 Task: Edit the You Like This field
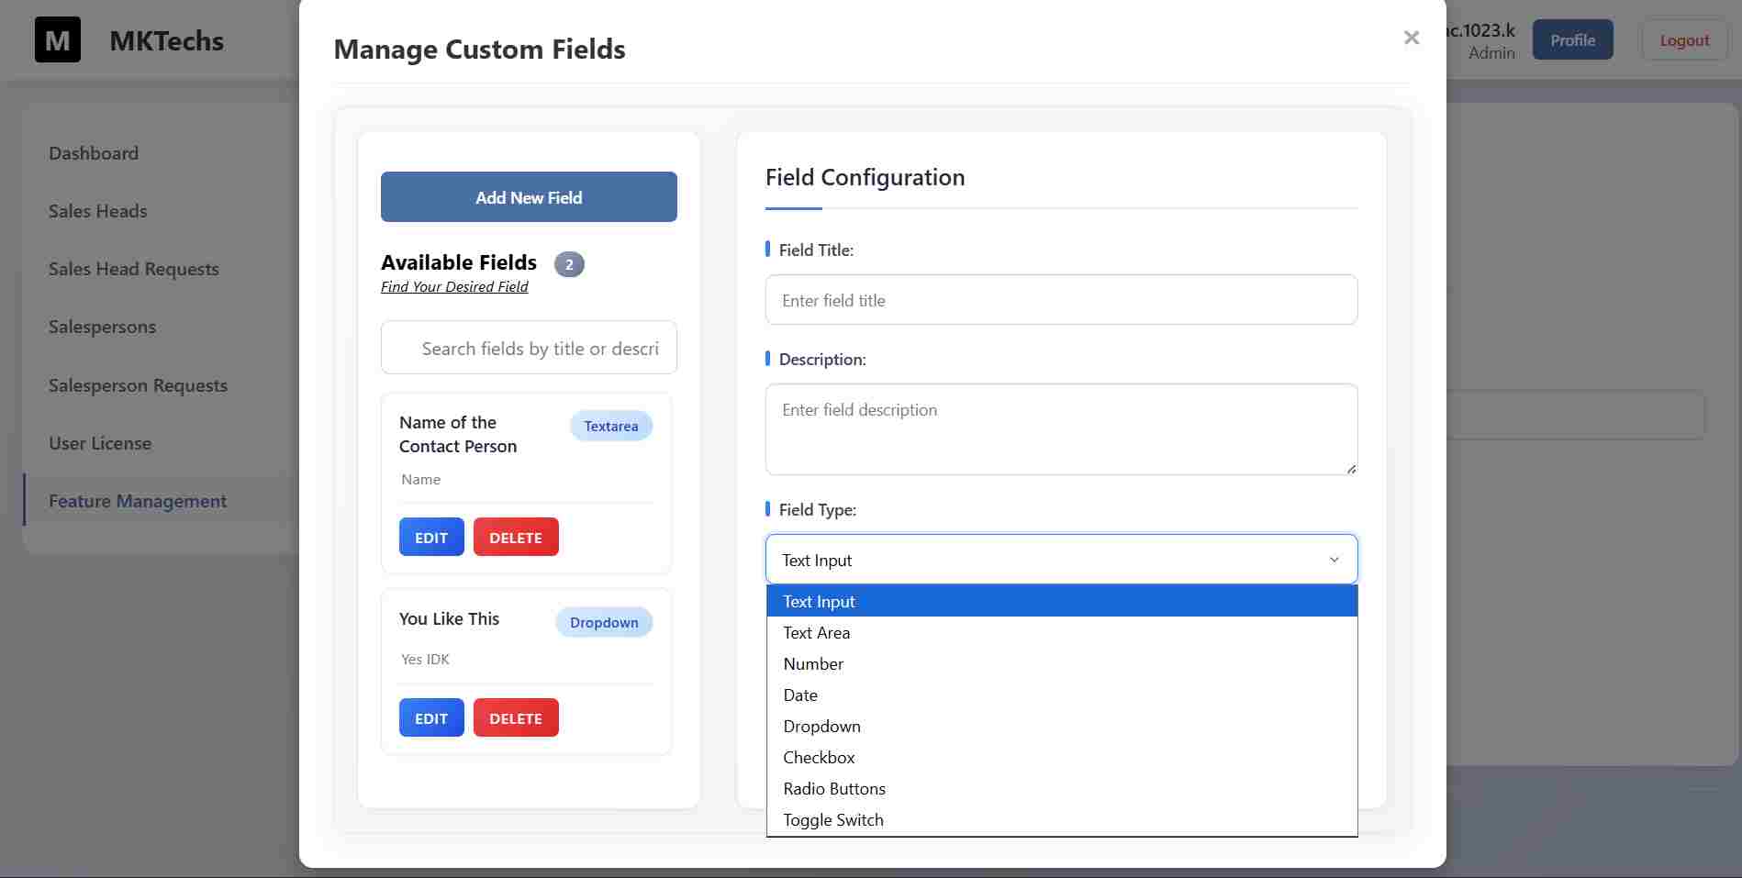pyautogui.click(x=431, y=718)
